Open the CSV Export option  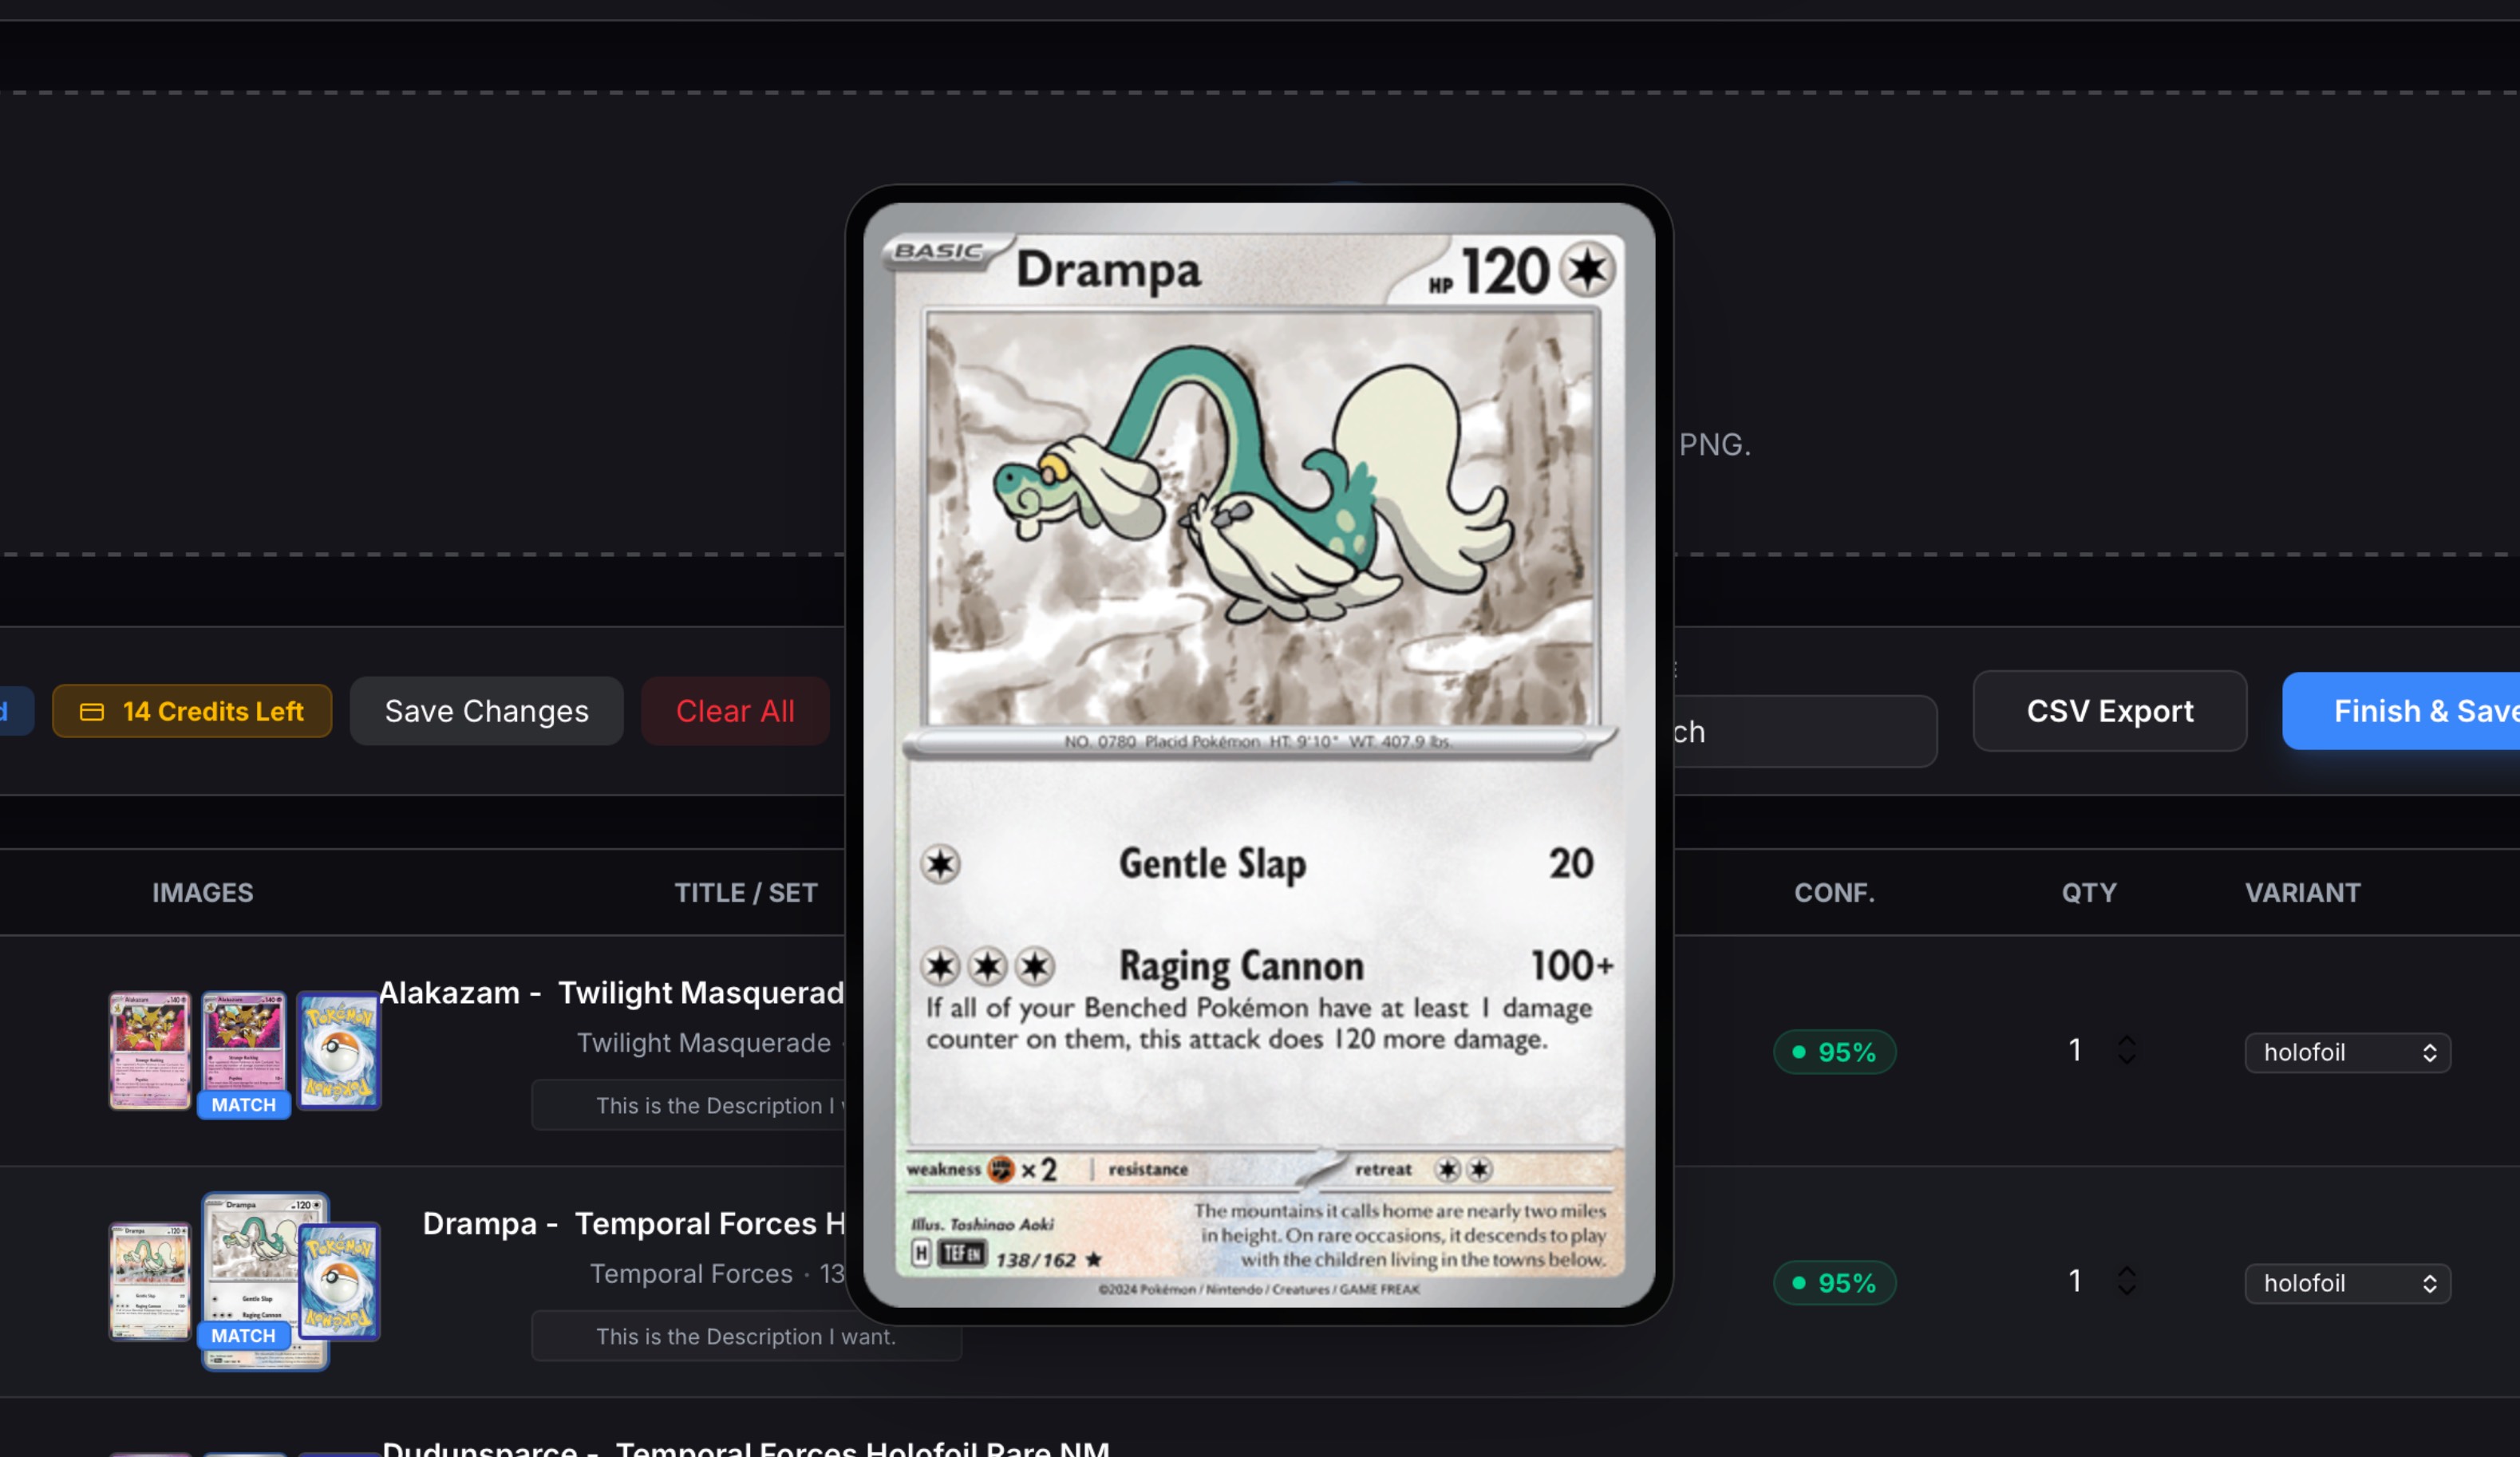click(x=2110, y=711)
